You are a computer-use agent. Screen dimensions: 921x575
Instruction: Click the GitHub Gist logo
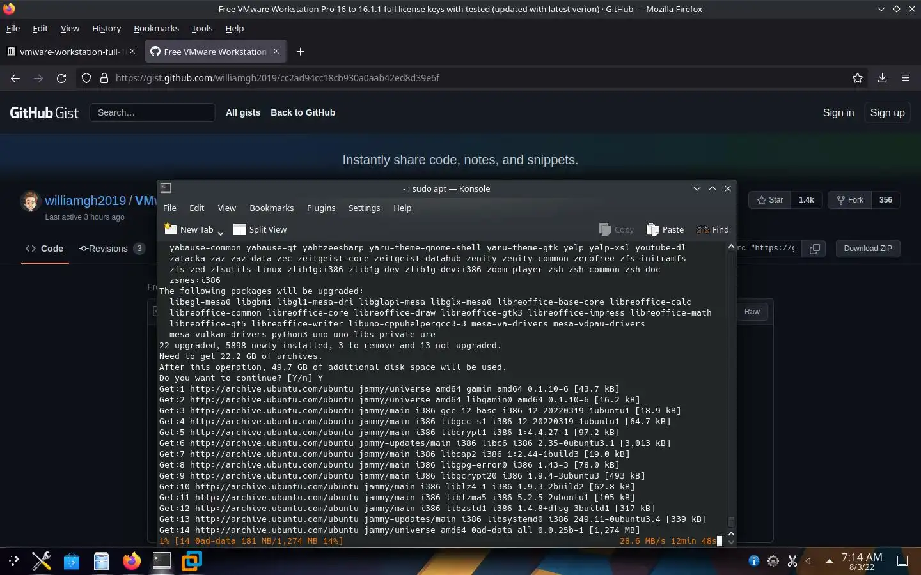pos(44,112)
